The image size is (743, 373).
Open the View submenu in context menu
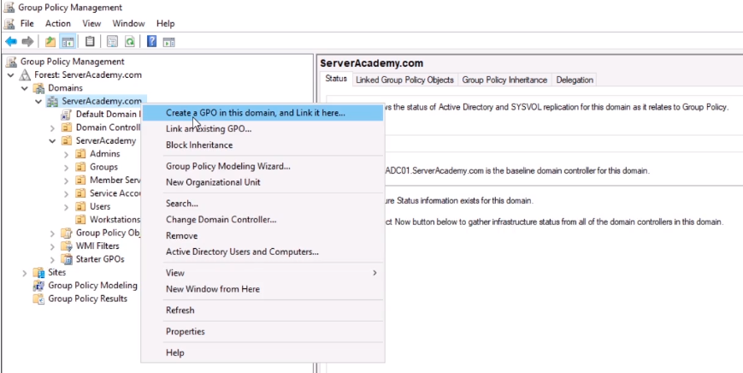[x=174, y=272]
